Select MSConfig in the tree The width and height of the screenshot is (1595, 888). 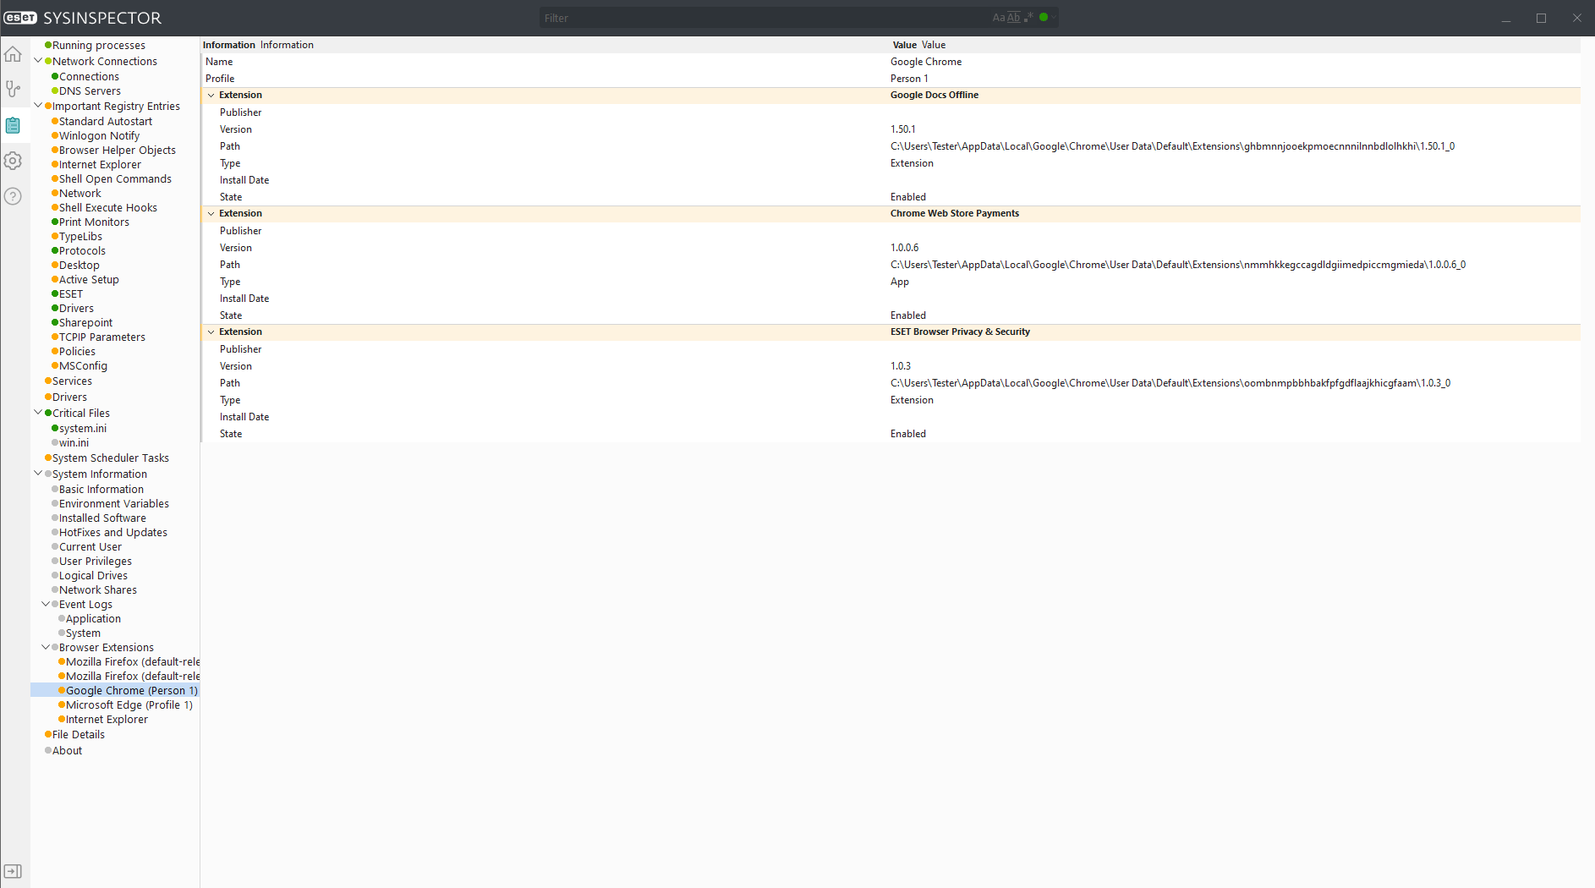pos(83,366)
